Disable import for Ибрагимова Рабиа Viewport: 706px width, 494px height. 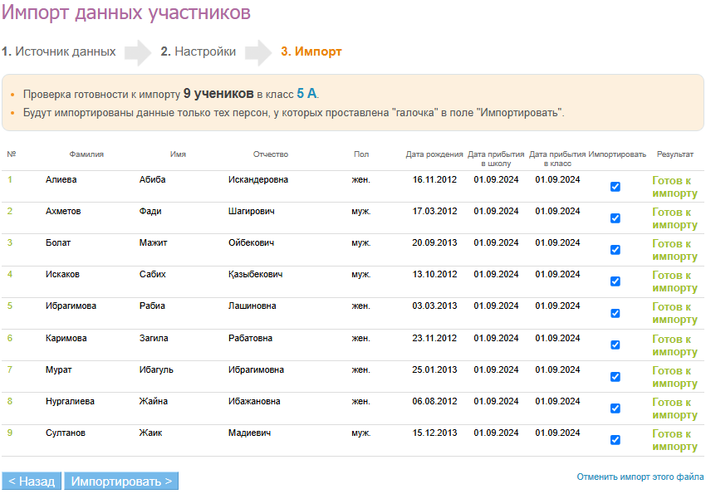[615, 313]
